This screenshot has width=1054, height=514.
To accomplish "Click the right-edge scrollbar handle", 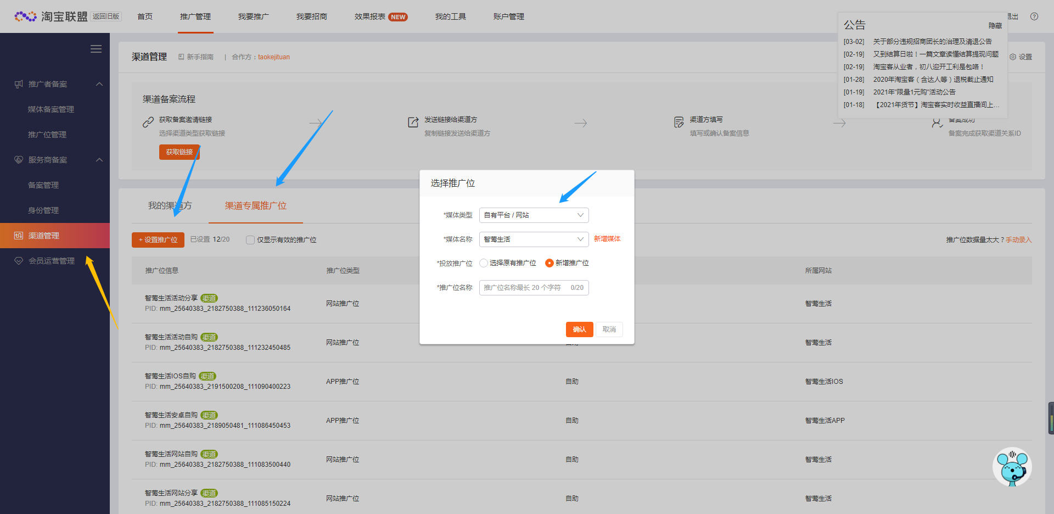I will tap(1051, 418).
